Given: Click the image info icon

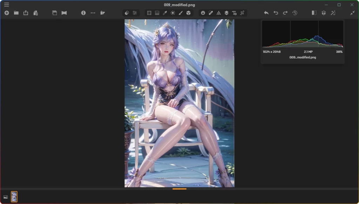Looking at the screenshot, I should (83, 13).
